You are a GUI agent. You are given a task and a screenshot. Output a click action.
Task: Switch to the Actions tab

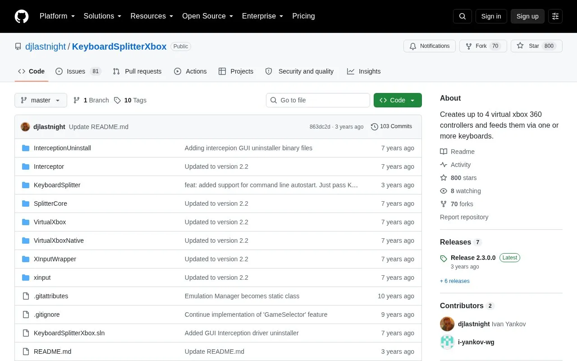tap(190, 71)
